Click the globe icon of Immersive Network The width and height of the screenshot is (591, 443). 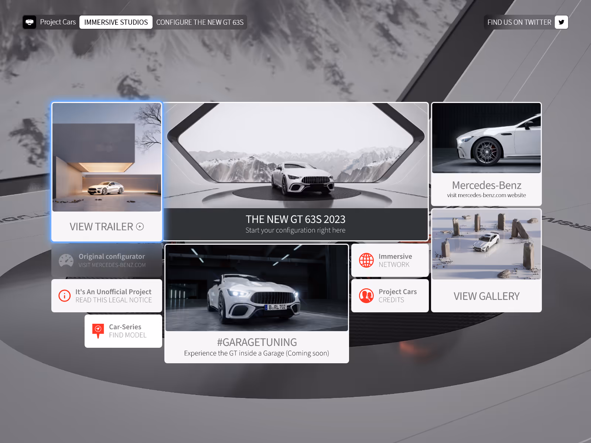click(x=366, y=260)
